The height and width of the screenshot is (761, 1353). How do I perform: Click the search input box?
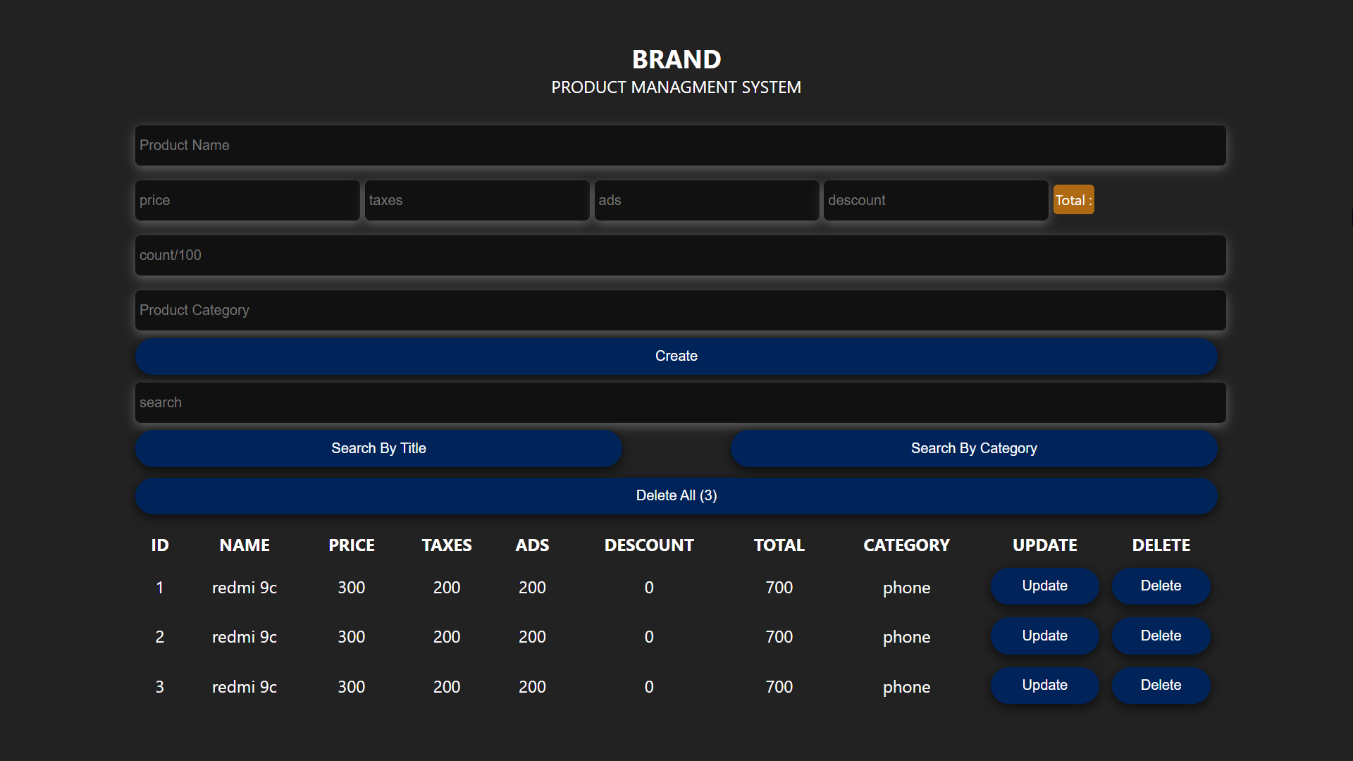(680, 402)
